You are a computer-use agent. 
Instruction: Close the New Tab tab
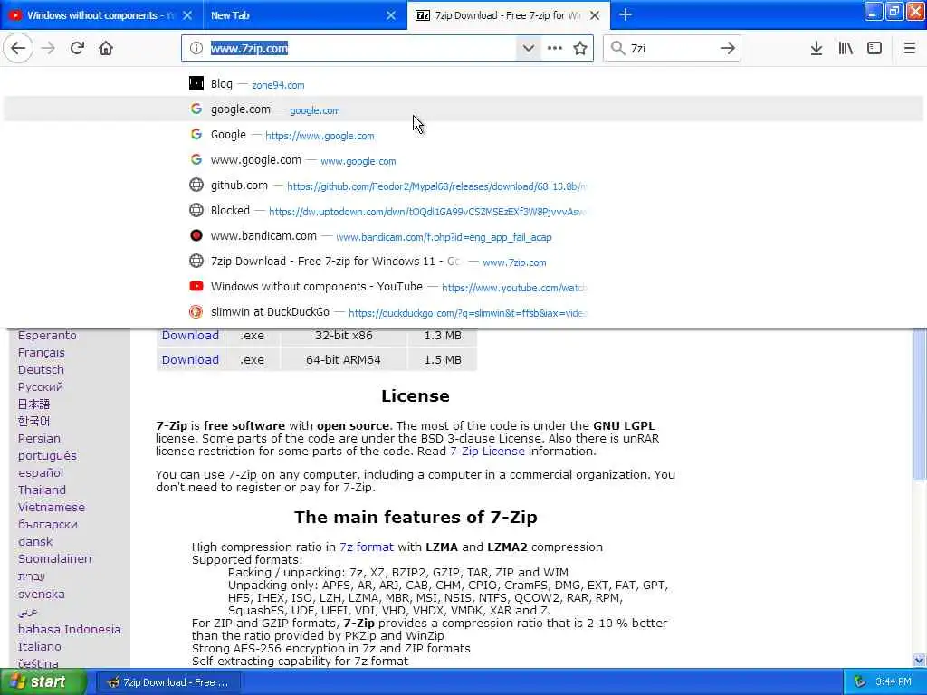click(x=391, y=15)
